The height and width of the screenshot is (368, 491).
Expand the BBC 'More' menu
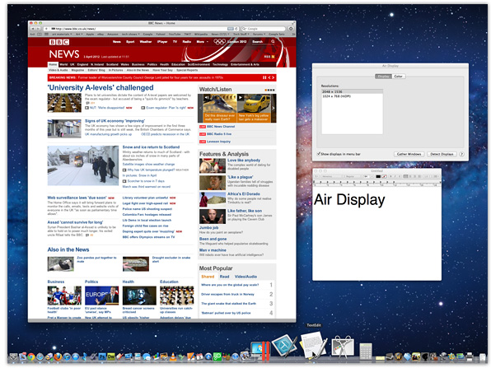tap(203, 42)
